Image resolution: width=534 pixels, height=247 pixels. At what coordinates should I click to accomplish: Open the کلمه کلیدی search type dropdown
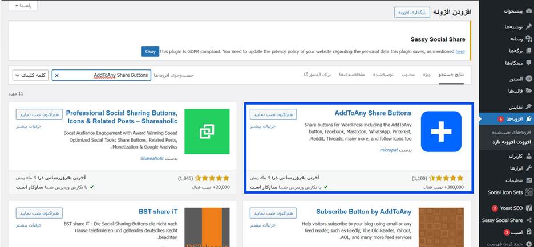coord(31,76)
